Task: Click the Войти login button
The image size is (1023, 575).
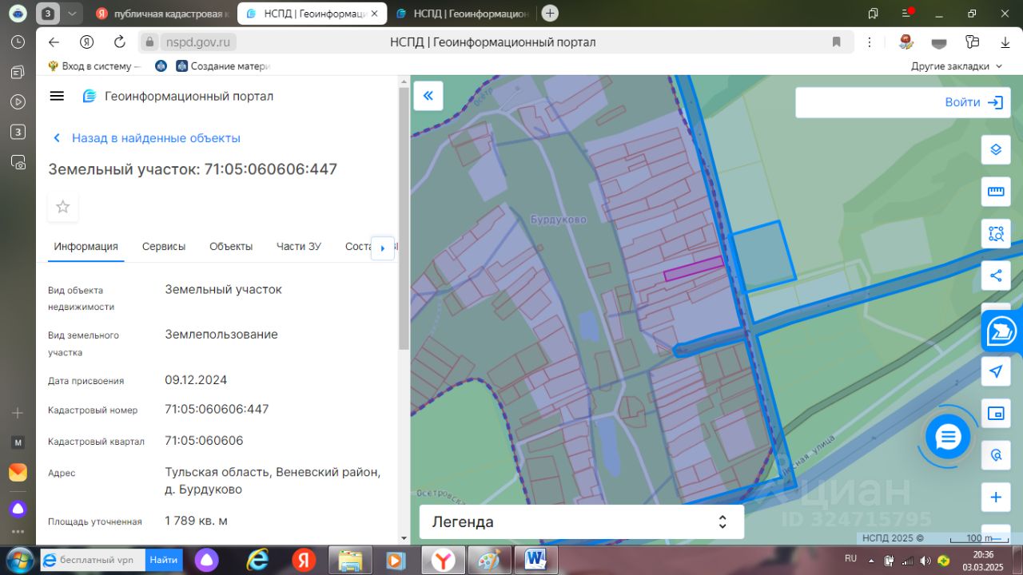Action: (973, 102)
